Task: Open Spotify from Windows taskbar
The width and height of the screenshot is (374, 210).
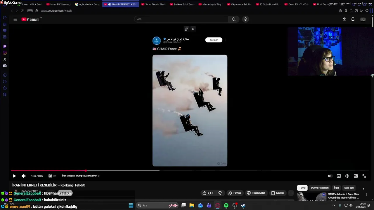Action: [x=226, y=205]
